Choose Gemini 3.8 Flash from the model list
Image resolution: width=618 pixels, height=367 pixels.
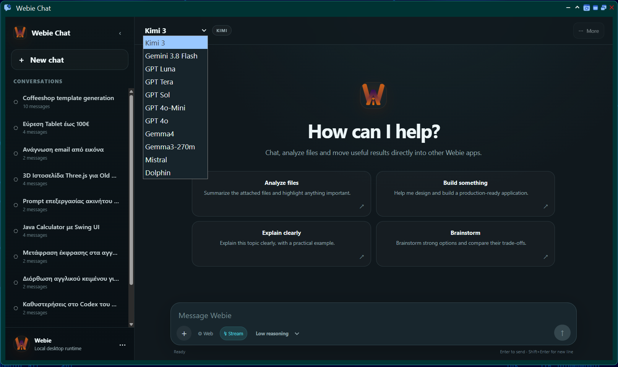click(175, 56)
